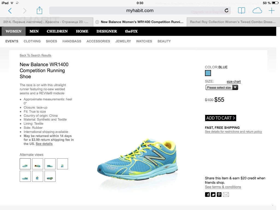Open the MEN menu section
The image size is (280, 210).
tap(34, 31)
